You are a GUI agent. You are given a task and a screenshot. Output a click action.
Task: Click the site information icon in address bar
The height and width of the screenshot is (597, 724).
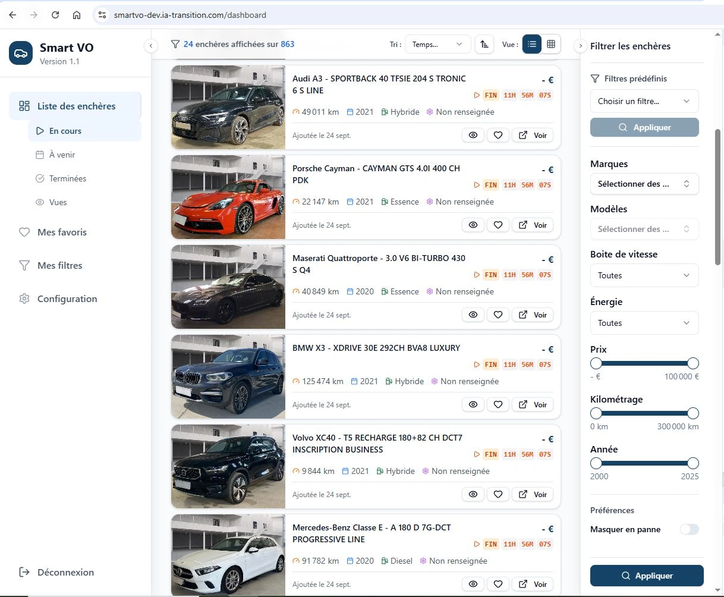click(102, 15)
